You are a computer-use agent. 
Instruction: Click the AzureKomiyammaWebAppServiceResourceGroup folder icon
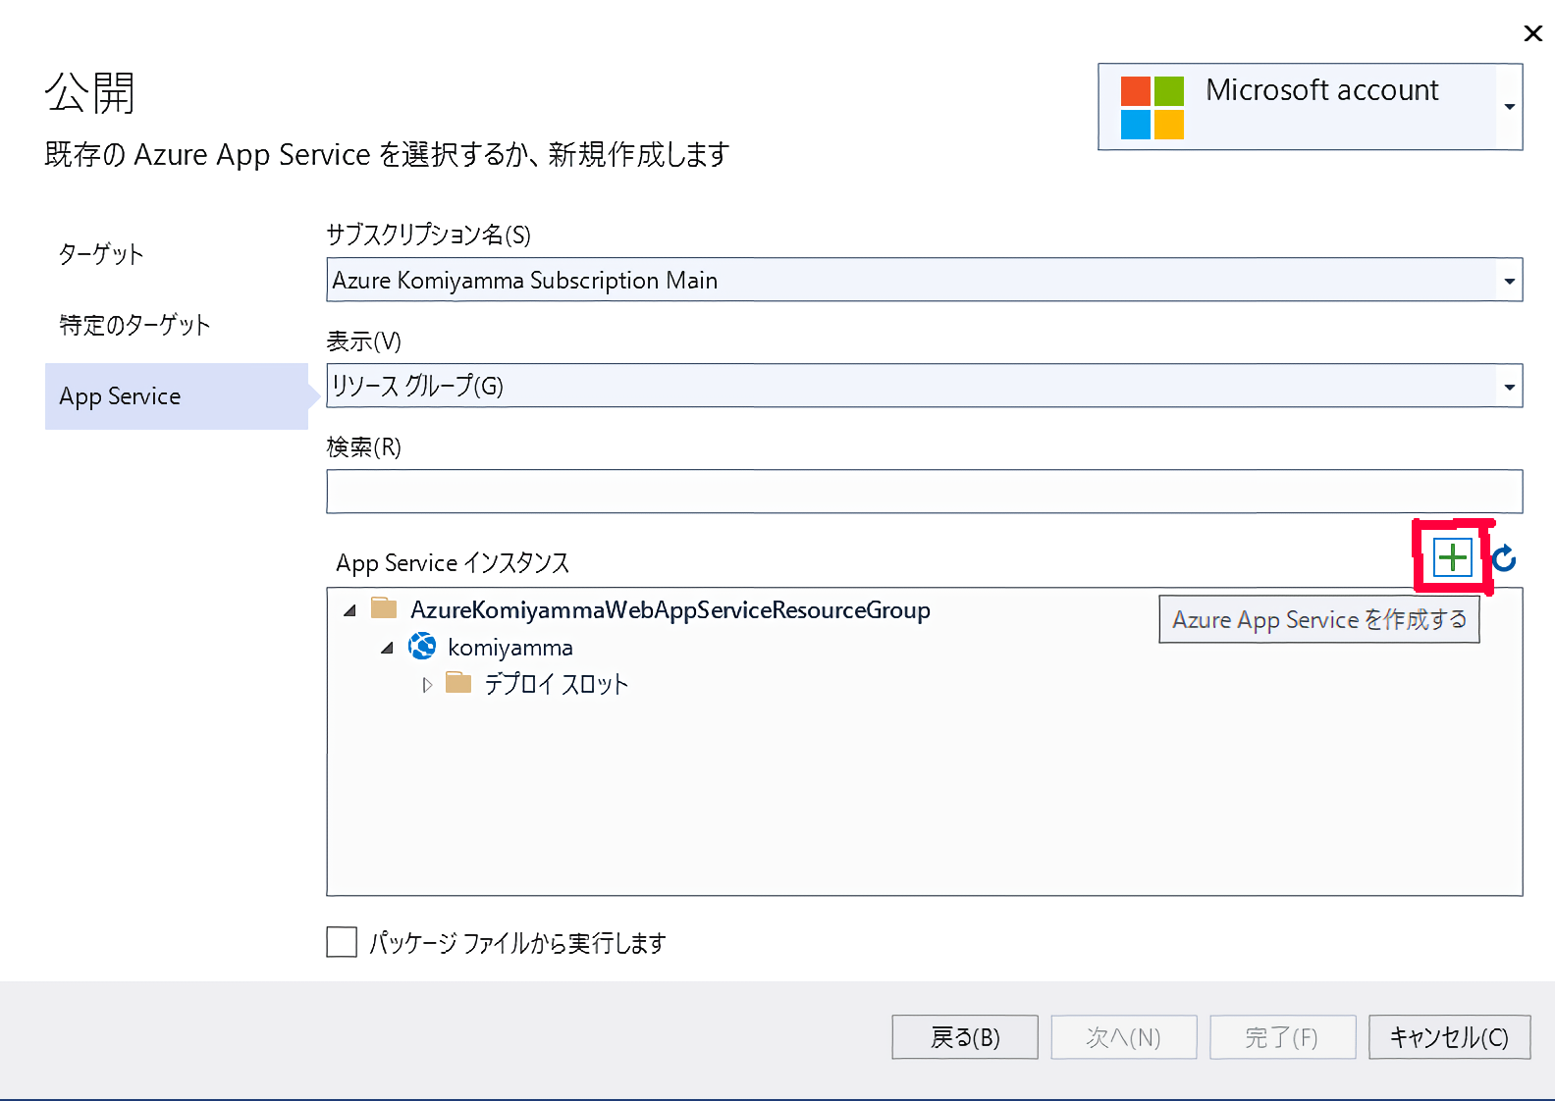point(384,609)
